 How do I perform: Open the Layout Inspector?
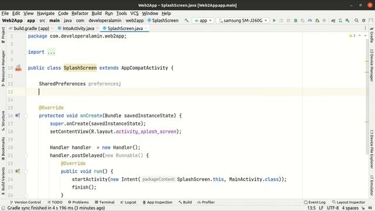pos(349,202)
